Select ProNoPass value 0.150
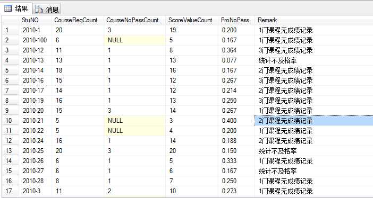Screen dimensions: 373x198 pyautogui.click(x=236, y=151)
